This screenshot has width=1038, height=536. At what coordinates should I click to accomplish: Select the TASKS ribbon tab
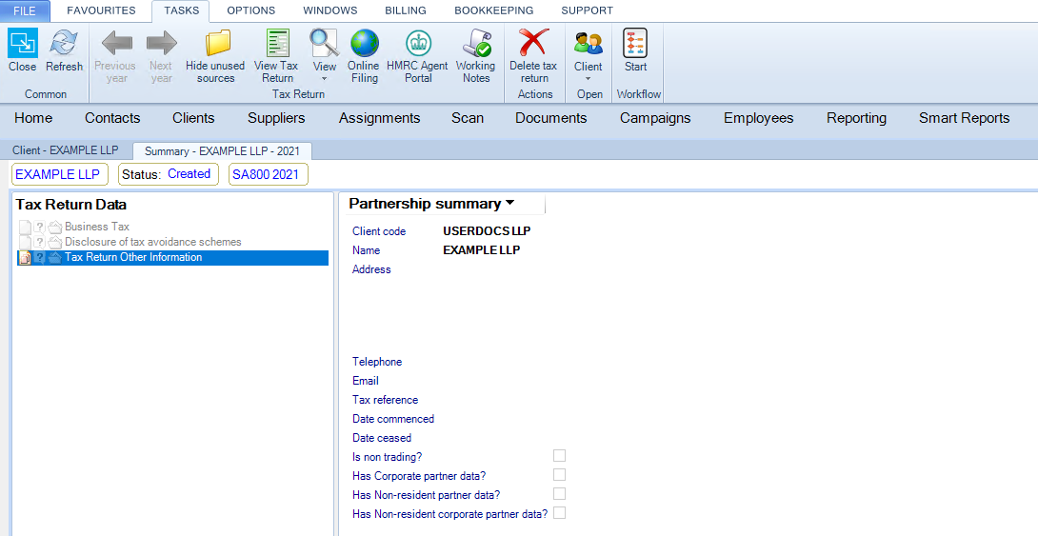[x=181, y=10]
